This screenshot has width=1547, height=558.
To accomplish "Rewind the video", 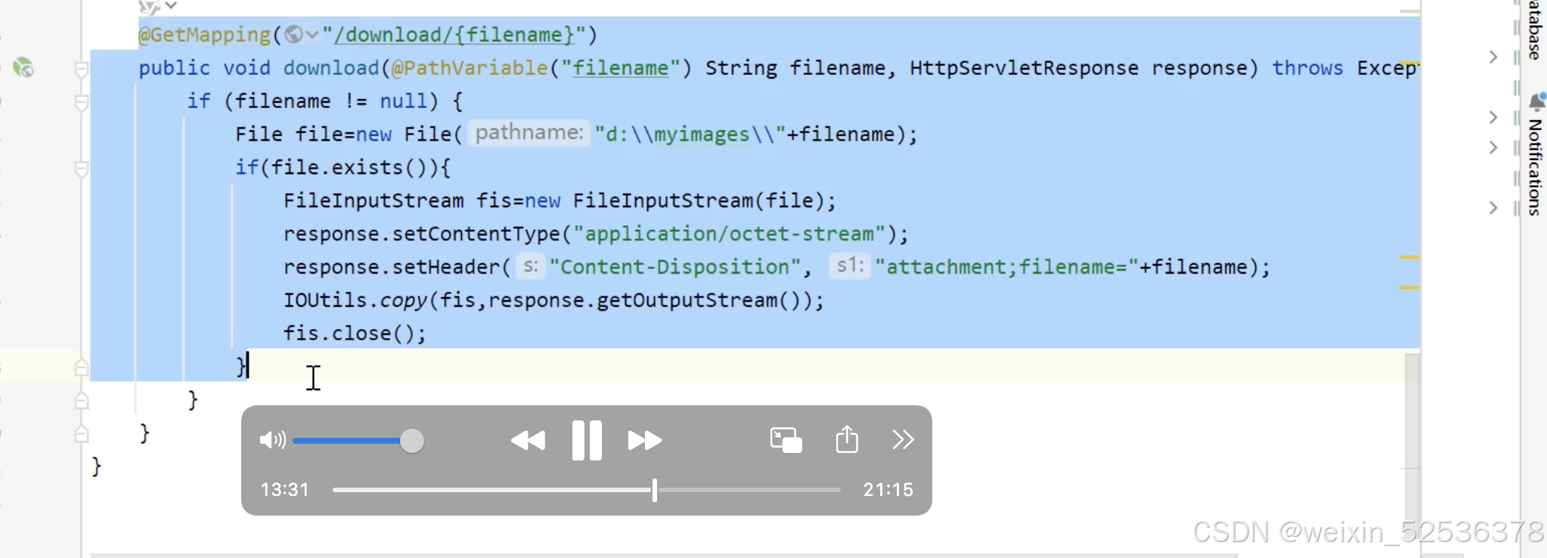I will coord(528,440).
